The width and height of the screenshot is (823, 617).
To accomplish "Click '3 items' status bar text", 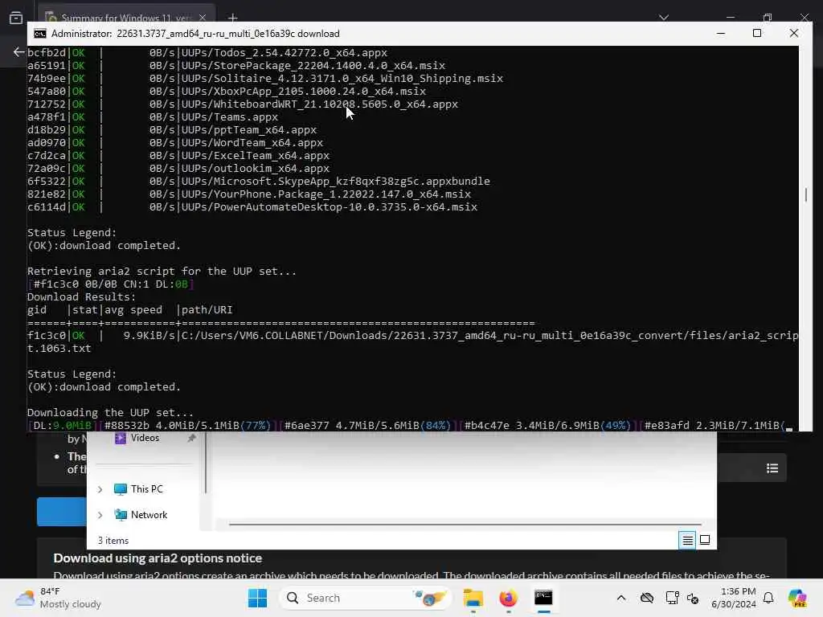I will (x=113, y=541).
